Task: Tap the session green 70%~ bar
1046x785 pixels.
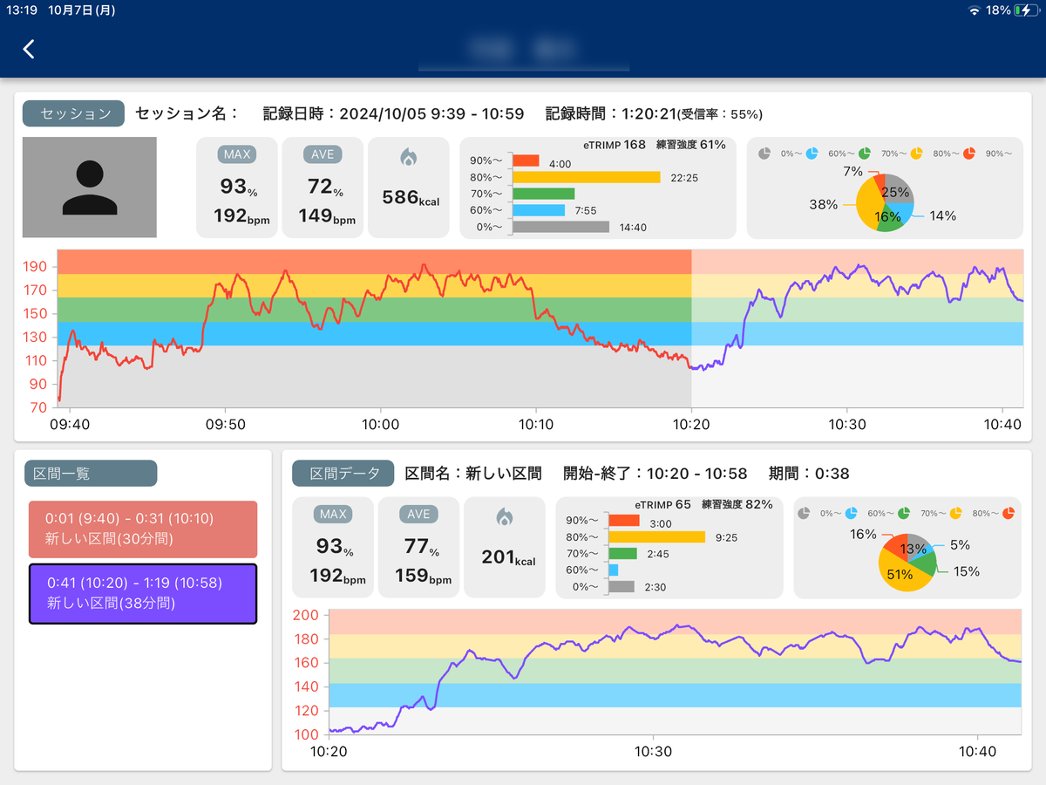Action: [x=544, y=194]
